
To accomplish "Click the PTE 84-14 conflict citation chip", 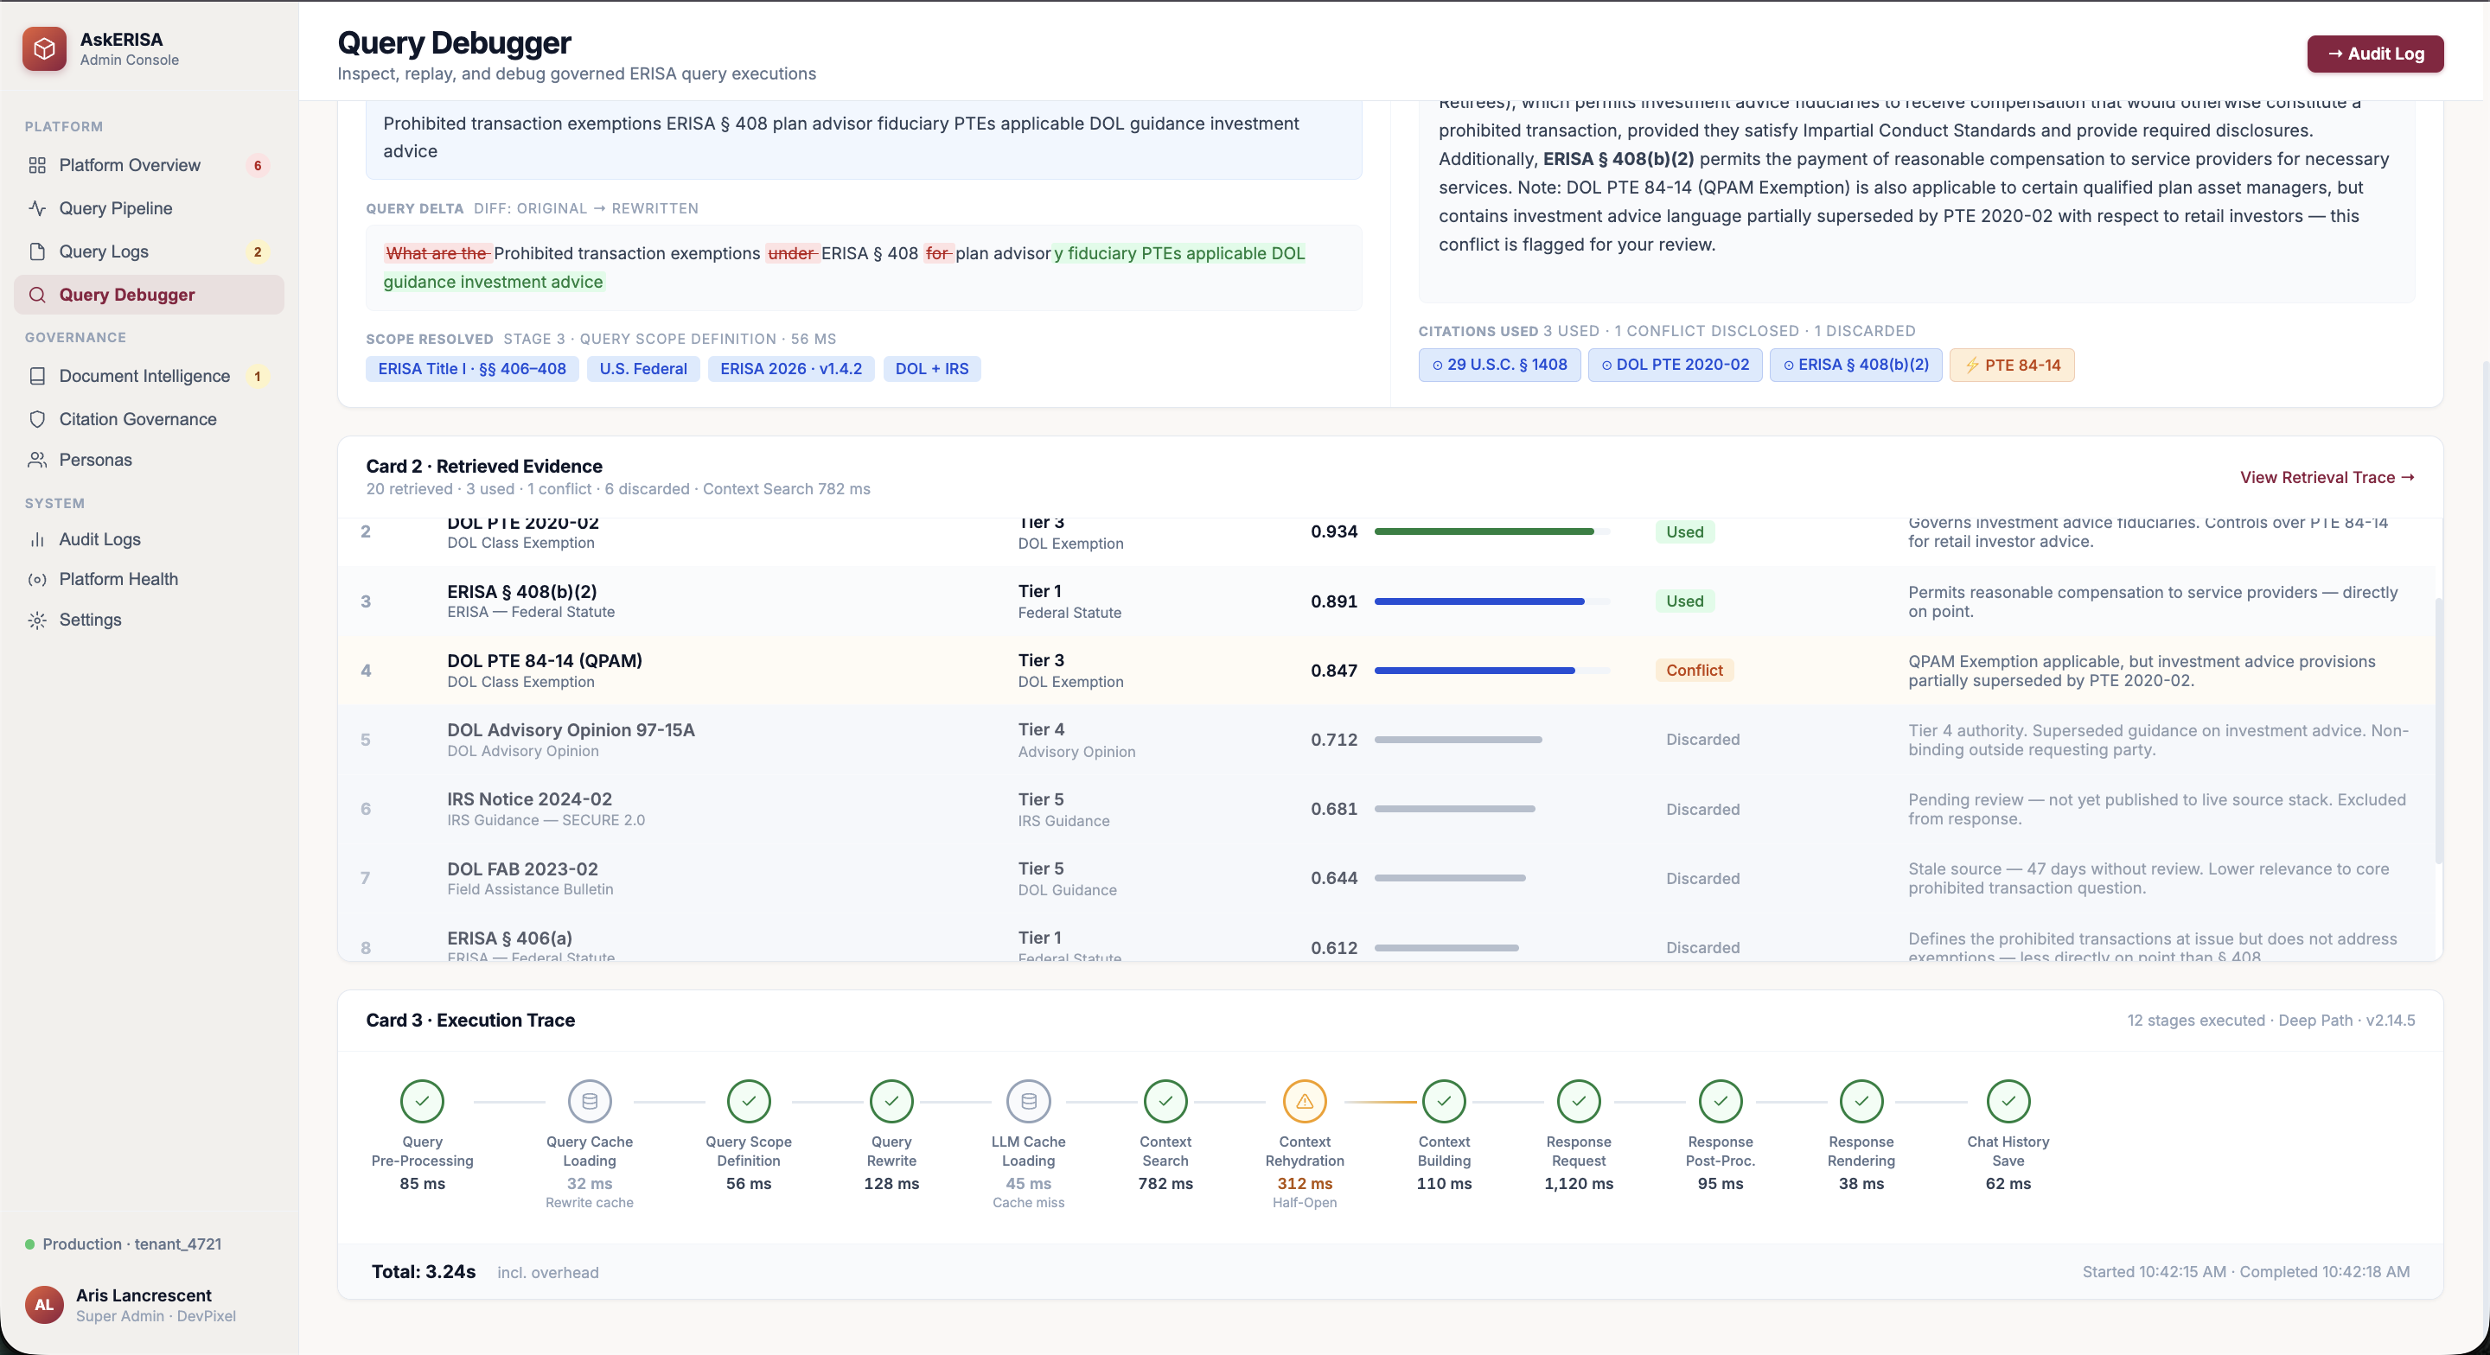I will (2012, 366).
